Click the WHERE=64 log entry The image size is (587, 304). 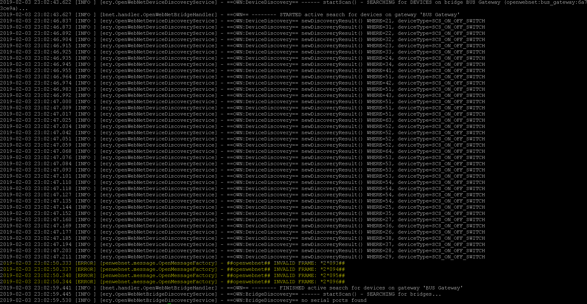379,151
